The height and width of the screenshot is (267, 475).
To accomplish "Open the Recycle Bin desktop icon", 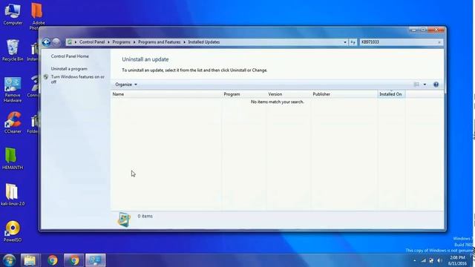I will (13, 50).
